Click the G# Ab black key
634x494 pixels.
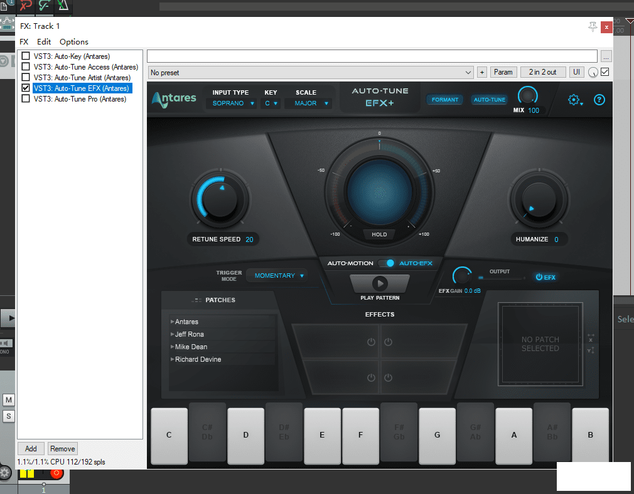[x=476, y=432]
